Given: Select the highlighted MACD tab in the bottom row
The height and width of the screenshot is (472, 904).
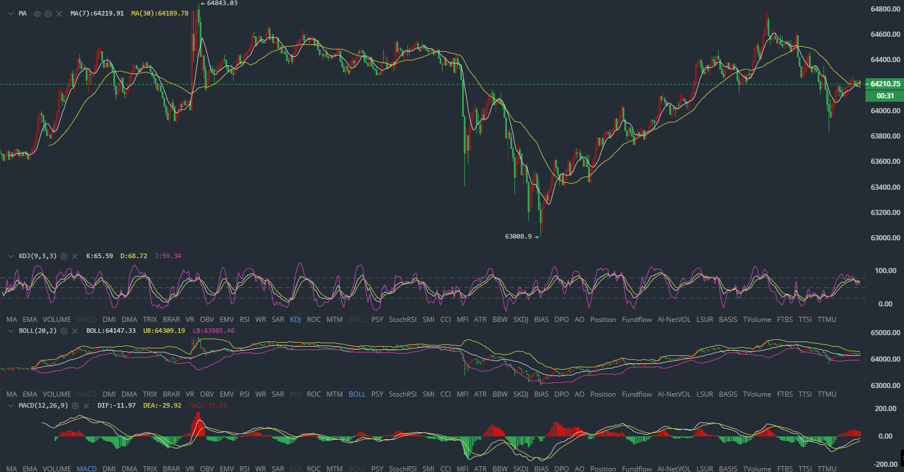Looking at the screenshot, I should [x=87, y=469].
